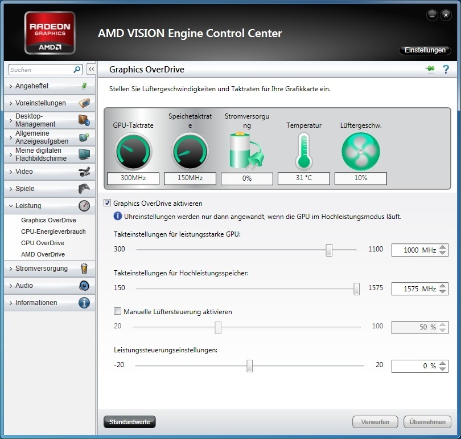Click the Video camcorder icon
The height and width of the screenshot is (439, 461).
pos(84,172)
